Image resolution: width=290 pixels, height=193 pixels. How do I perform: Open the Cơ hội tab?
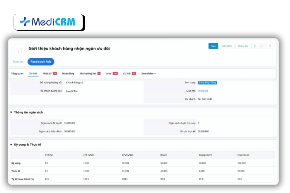tap(127, 73)
